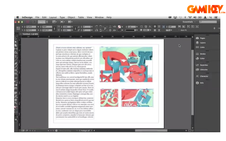Open the Links panel
226x141 pixels.
202,47
